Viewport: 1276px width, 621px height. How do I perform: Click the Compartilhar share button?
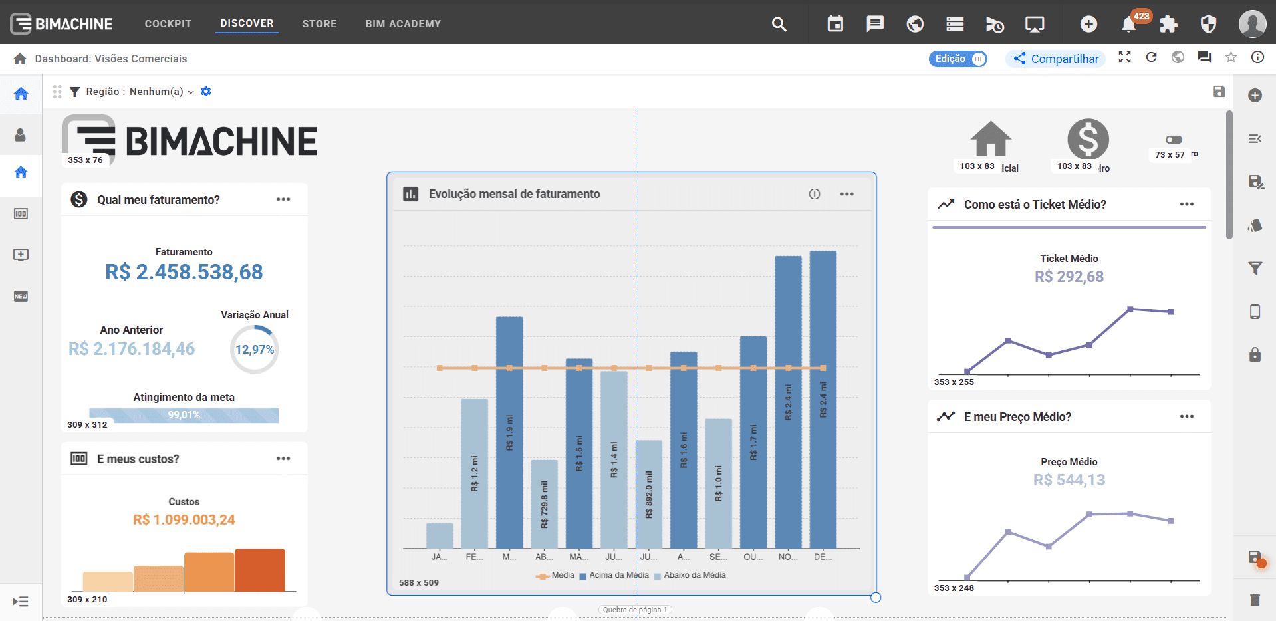pos(1056,59)
